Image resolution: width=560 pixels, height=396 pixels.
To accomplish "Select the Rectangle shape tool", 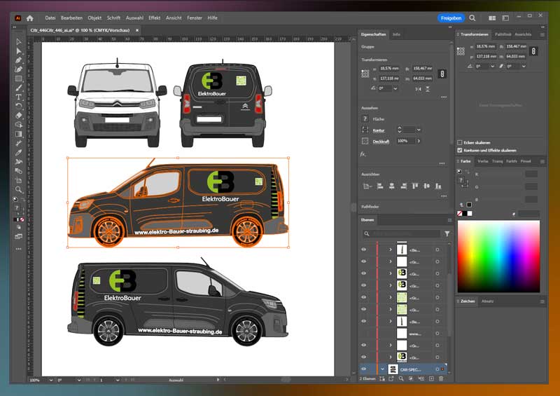I will (19, 78).
